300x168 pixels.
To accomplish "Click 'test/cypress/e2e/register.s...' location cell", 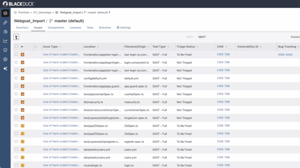I will (x=102, y=142).
